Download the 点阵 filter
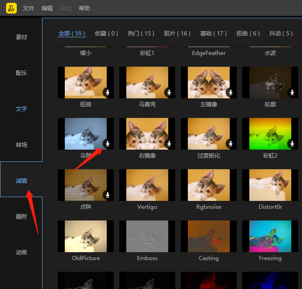 pyautogui.click(x=108, y=195)
